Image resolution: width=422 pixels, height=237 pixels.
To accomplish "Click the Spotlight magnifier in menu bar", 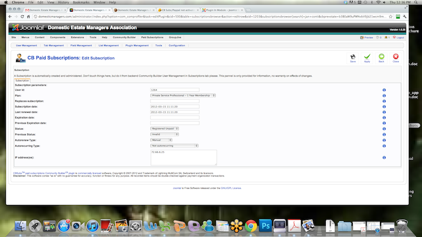I will point(416,2).
